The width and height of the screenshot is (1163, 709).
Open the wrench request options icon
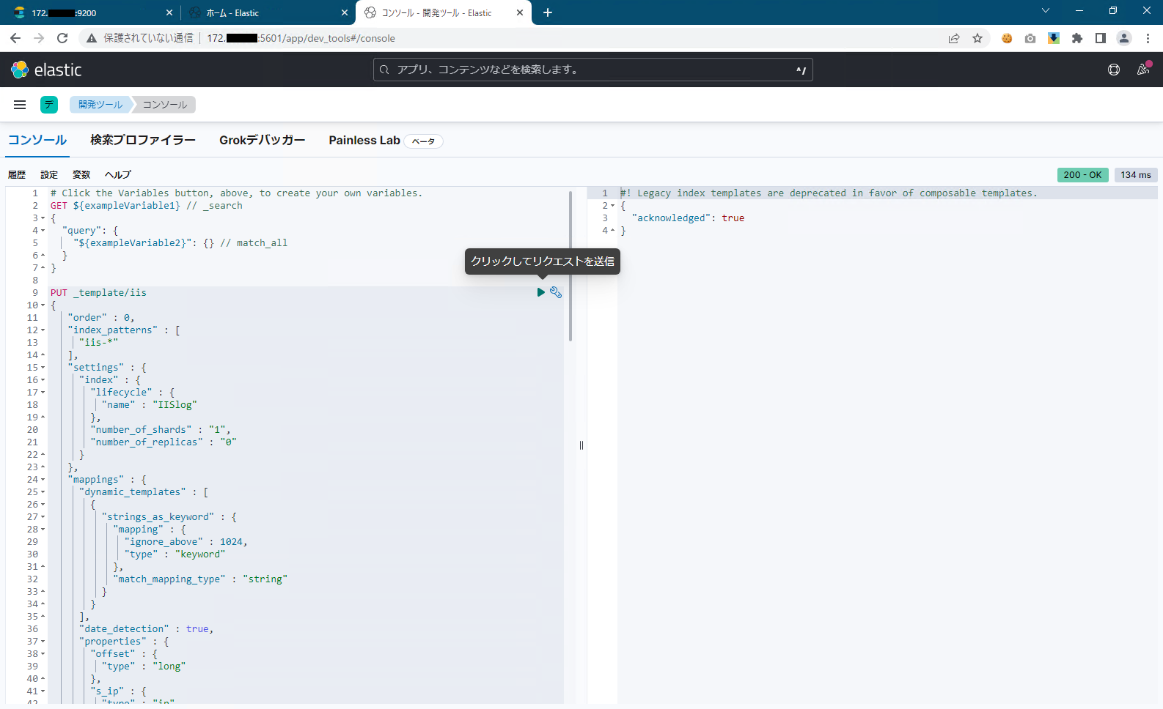click(556, 292)
